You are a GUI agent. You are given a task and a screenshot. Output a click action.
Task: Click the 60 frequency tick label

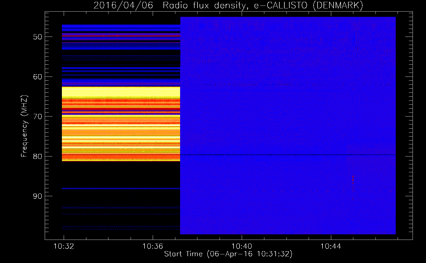[x=38, y=77]
